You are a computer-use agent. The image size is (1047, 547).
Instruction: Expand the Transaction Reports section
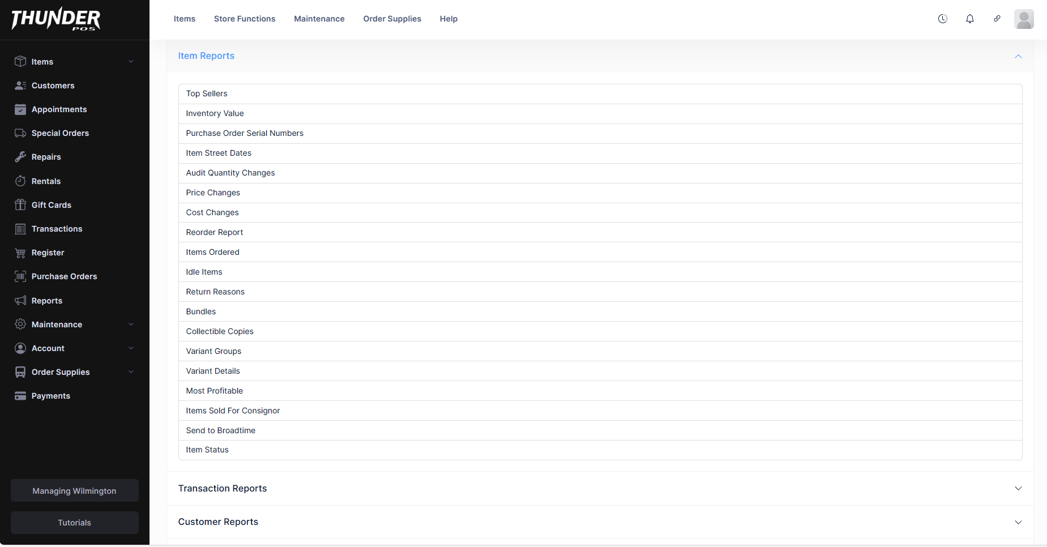click(1018, 488)
